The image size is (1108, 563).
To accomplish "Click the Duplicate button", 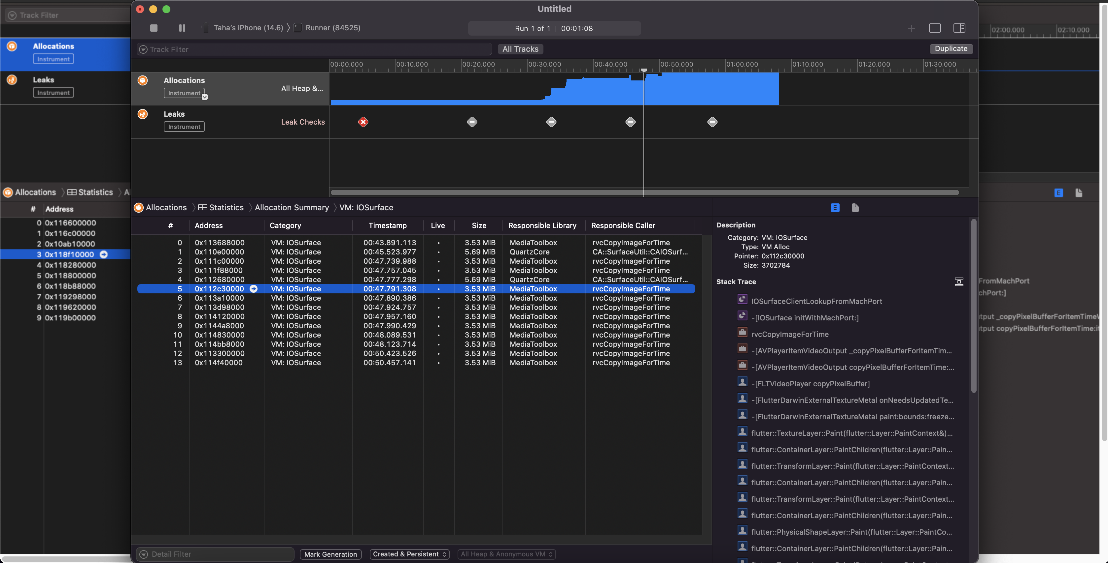I will coord(951,49).
